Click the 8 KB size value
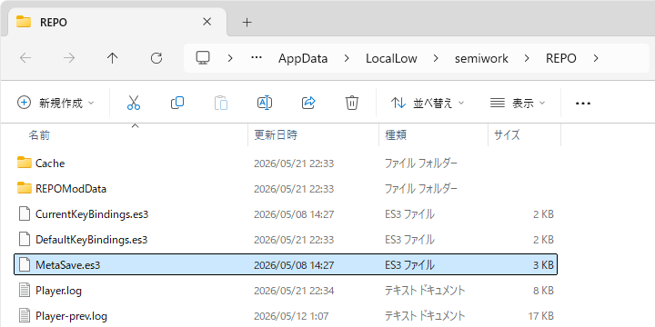 543,291
